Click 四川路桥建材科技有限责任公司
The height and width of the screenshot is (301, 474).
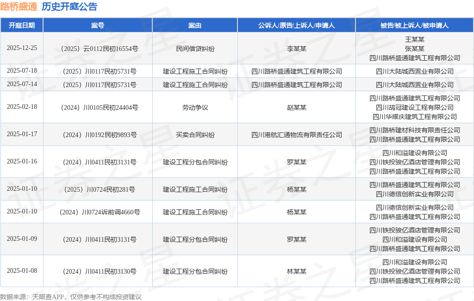point(414,130)
